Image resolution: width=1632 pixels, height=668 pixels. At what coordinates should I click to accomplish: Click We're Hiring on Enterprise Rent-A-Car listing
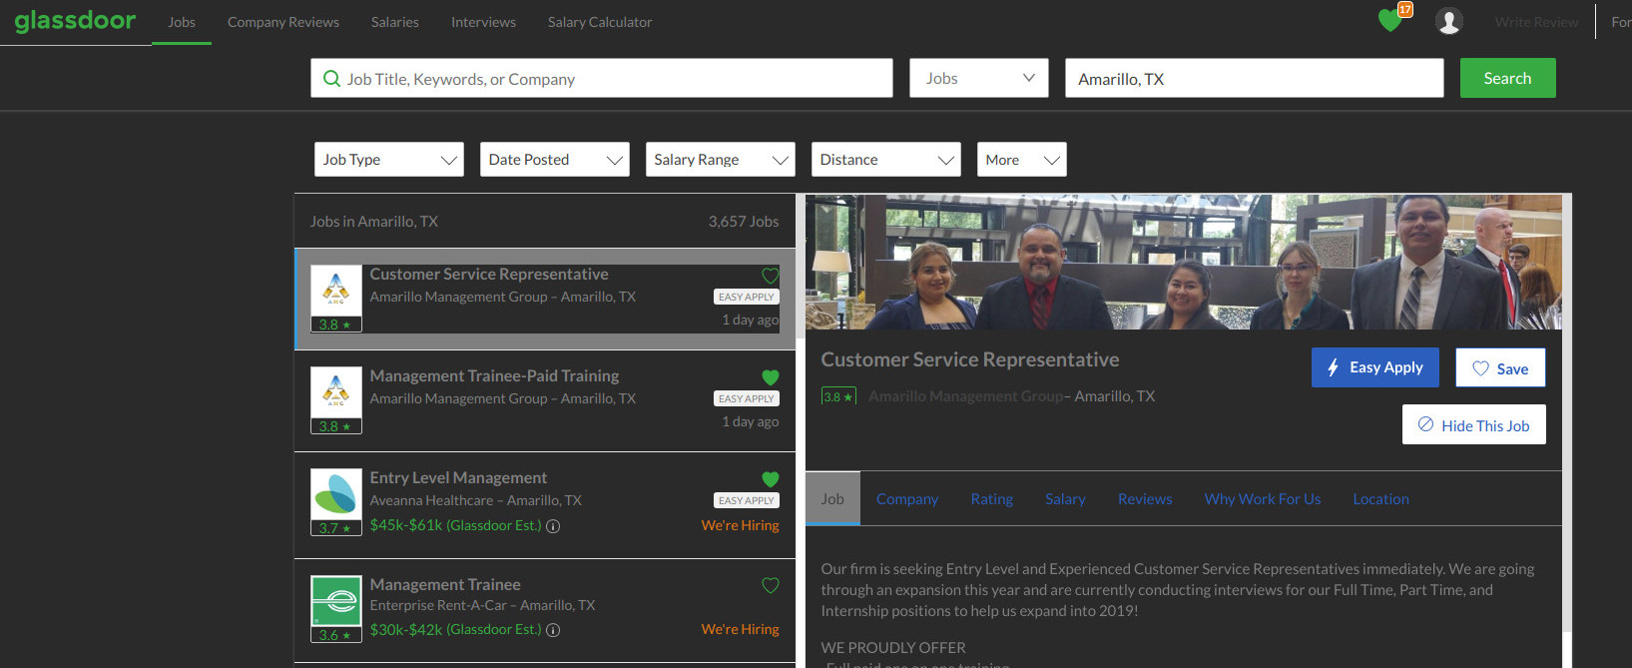tap(740, 629)
